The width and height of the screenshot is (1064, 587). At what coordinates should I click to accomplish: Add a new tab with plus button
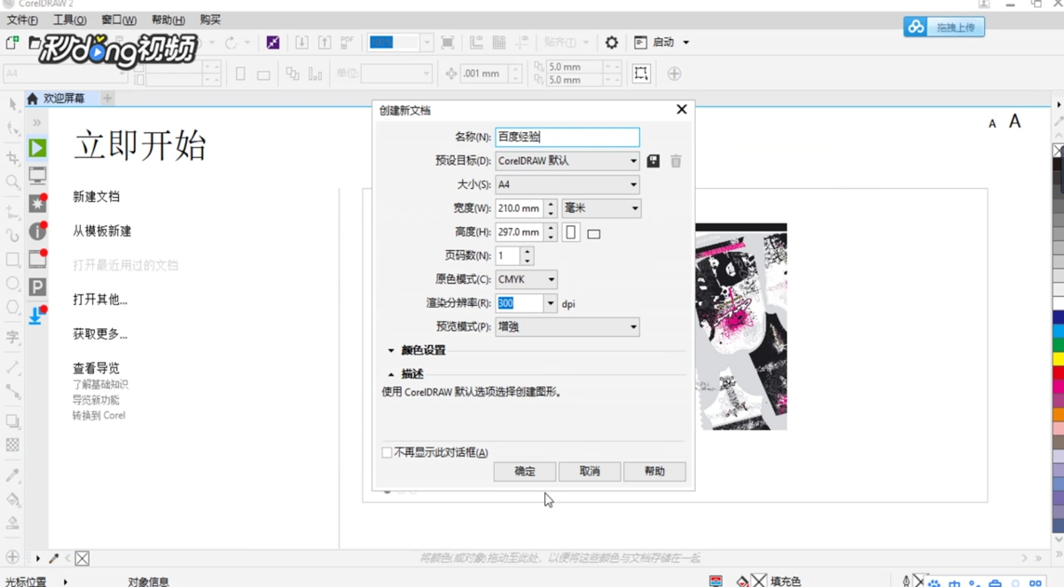click(107, 98)
